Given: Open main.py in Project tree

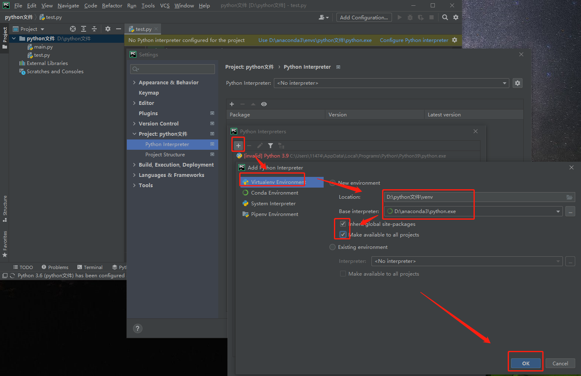Looking at the screenshot, I should click(x=43, y=47).
